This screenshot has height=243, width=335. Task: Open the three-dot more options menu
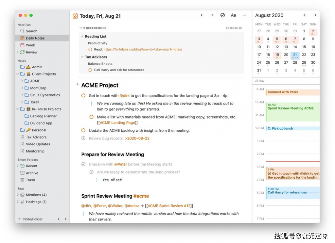tap(244, 15)
